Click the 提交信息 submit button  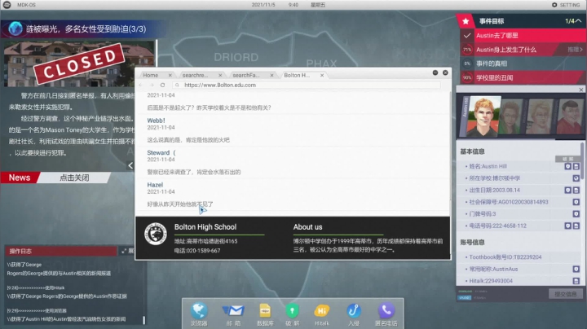tap(565, 294)
